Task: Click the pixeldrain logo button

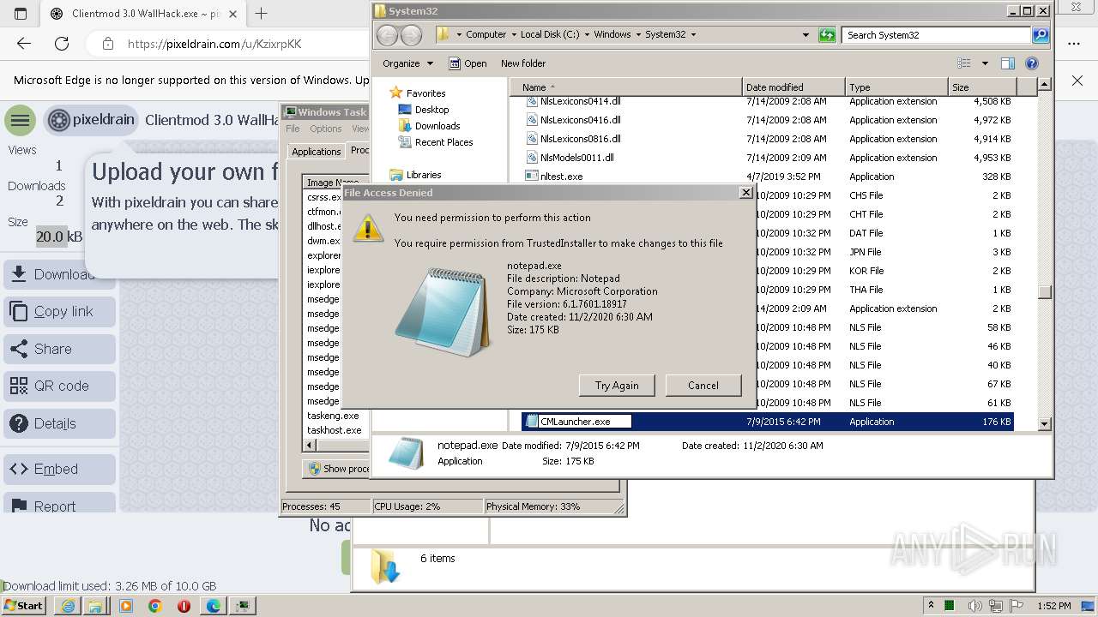Action: coord(91,120)
